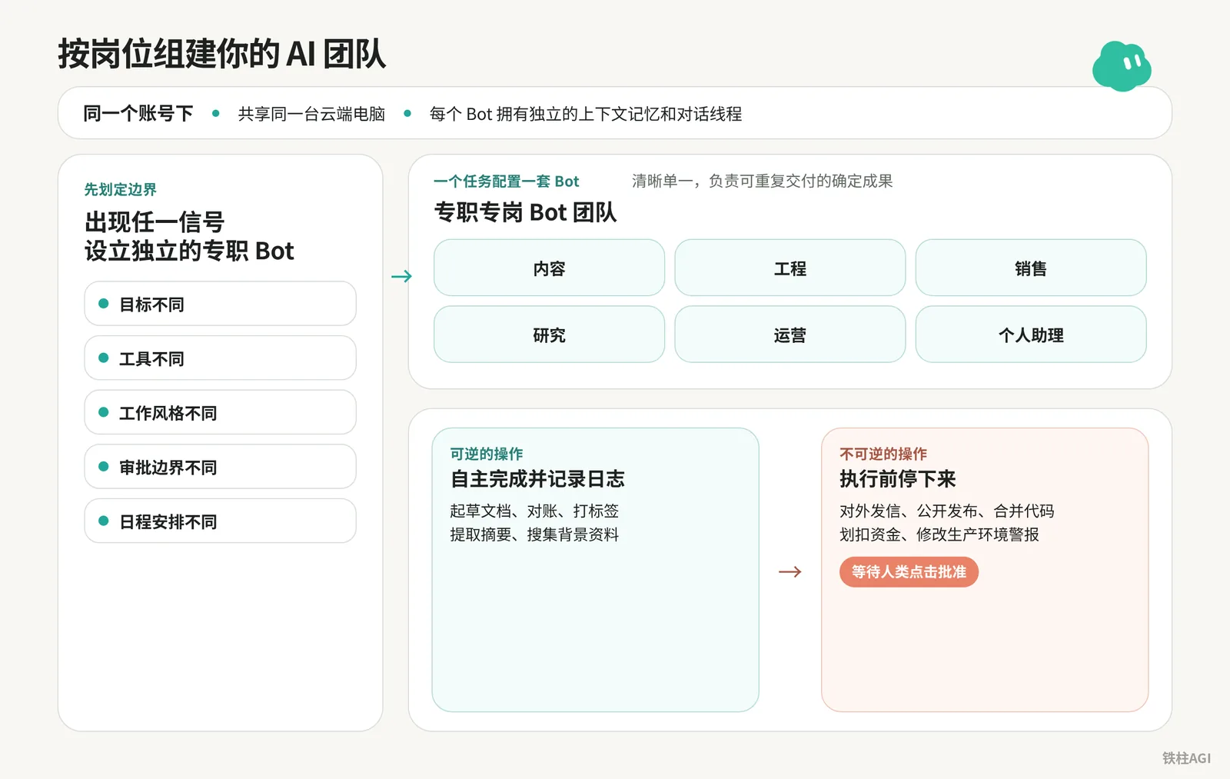Select the 研究 bot card

[549, 335]
